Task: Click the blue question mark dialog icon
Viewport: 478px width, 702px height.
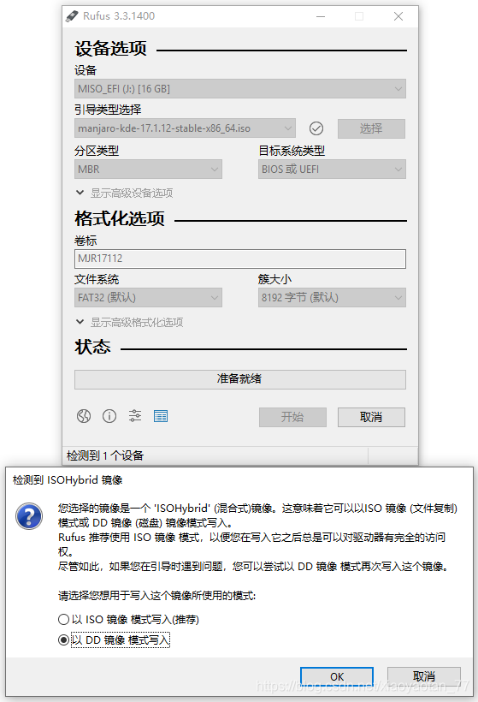Action: pyautogui.click(x=29, y=516)
